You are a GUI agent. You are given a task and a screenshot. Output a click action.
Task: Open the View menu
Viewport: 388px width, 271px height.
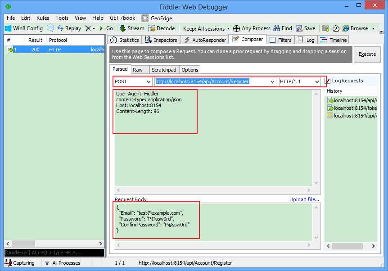click(x=80, y=18)
